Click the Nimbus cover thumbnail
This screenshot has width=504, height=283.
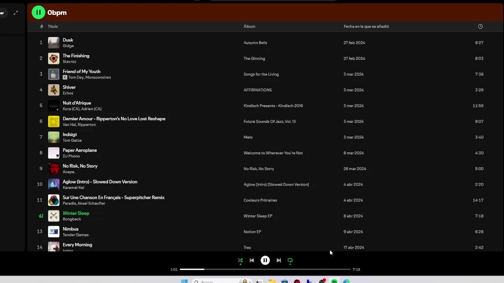point(54,232)
